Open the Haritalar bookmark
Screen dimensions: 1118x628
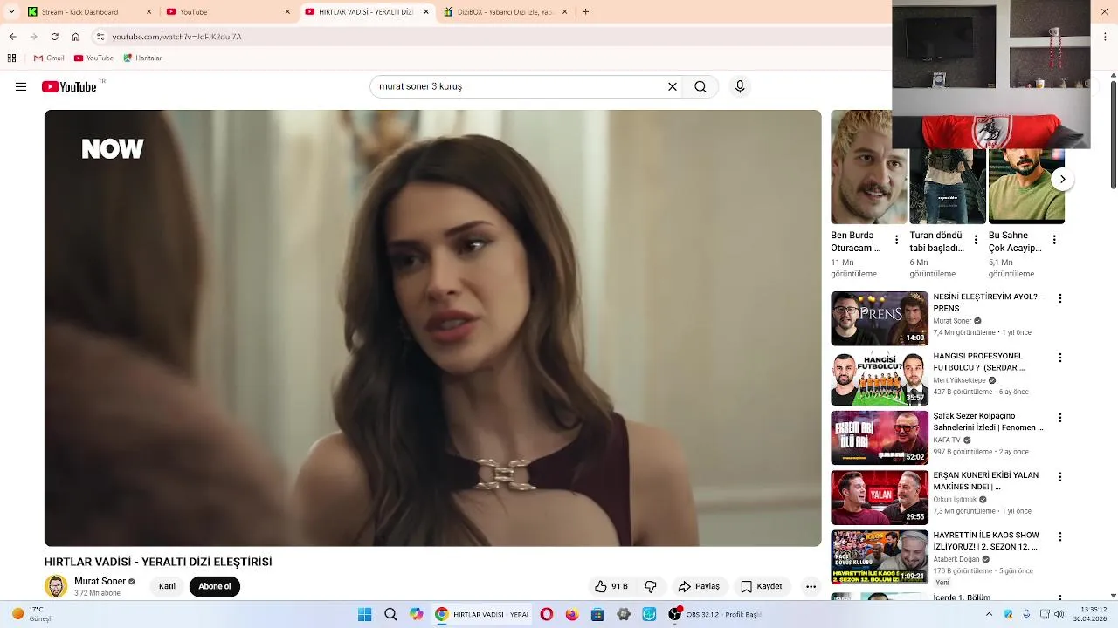click(142, 58)
